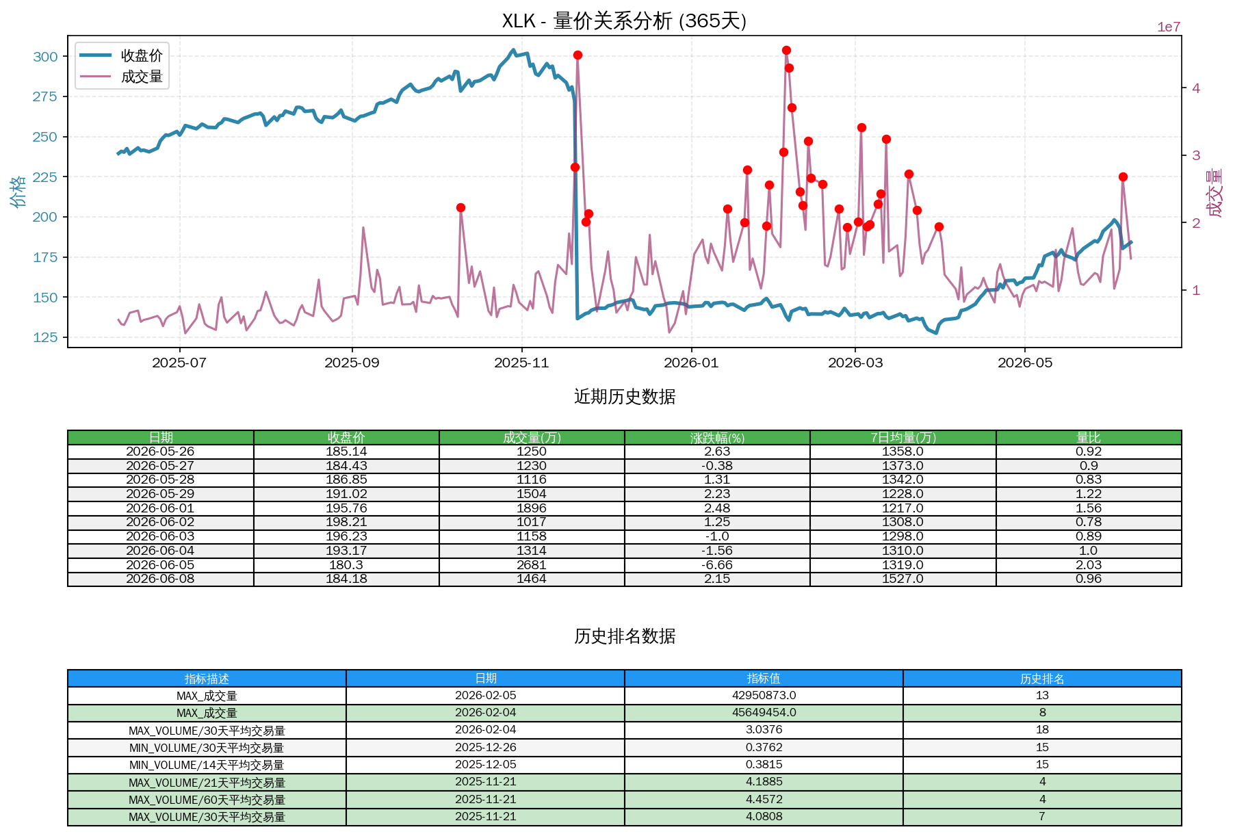
Task: Click the 275 price axis tick
Action: [45, 96]
